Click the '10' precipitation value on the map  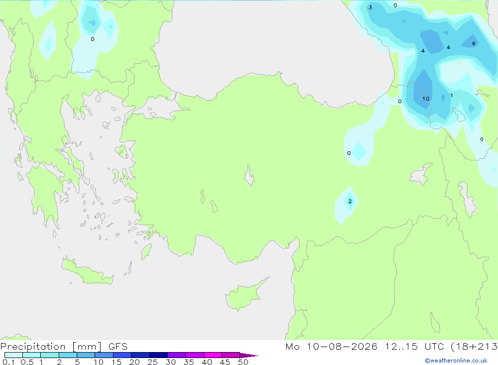(426, 99)
